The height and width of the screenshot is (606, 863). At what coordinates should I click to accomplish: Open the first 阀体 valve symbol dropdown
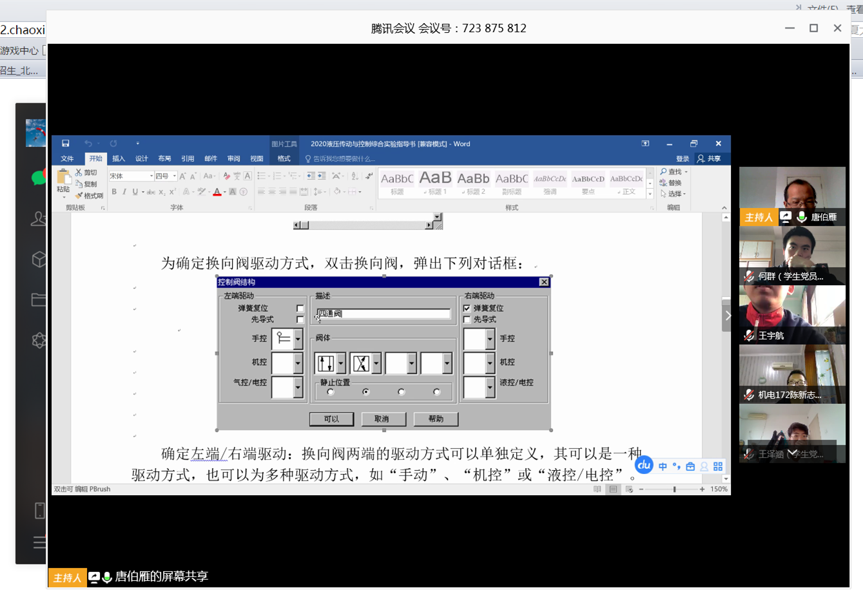tap(341, 363)
